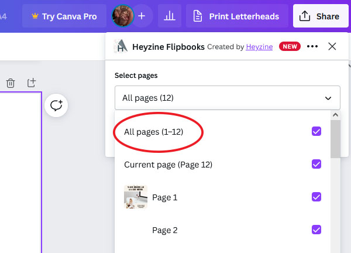Select the Page 2 list option

click(x=165, y=230)
